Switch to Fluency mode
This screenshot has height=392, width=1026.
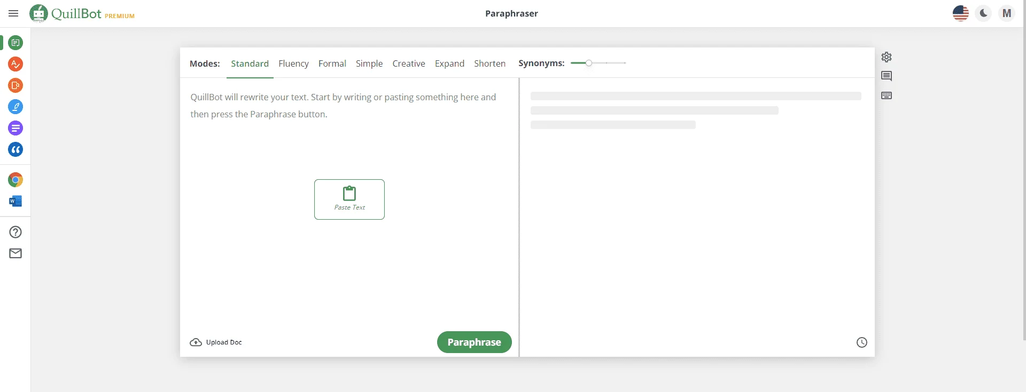[293, 63]
